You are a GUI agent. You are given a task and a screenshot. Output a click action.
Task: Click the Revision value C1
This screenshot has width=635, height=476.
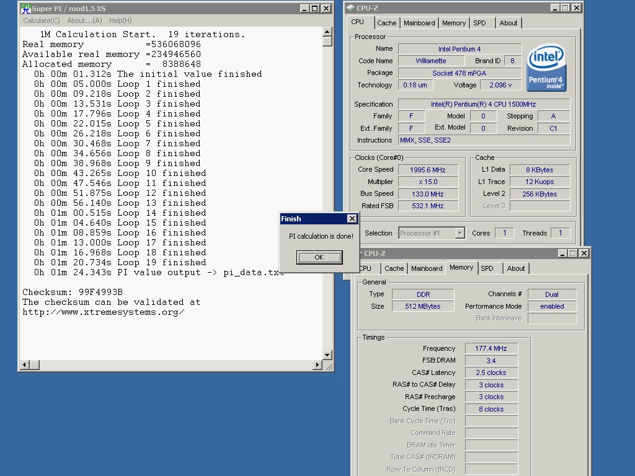[554, 128]
